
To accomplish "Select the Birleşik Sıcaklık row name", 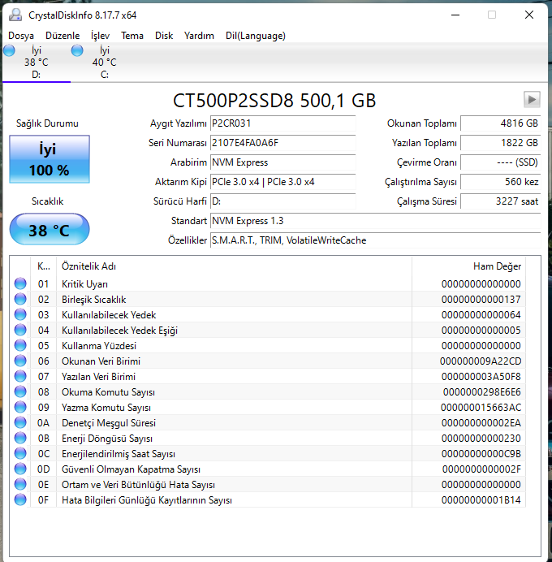I will point(94,300).
